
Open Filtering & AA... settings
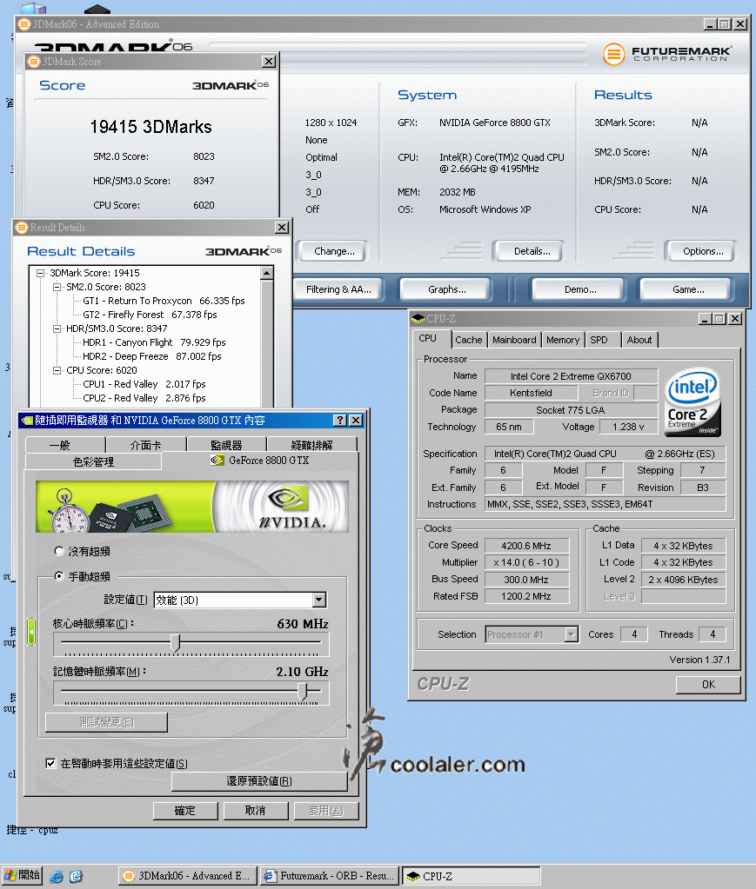(338, 289)
